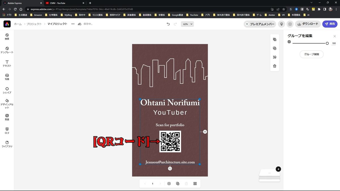Select the Scan for portfolio text
Viewport: 340px width, 191px height.
click(x=170, y=125)
